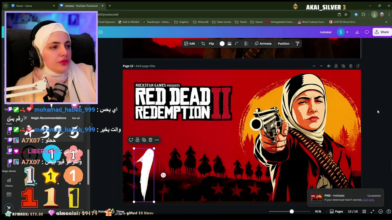Toggle hide page 12 eye icon
The height and width of the screenshot is (220, 392).
(x=329, y=66)
